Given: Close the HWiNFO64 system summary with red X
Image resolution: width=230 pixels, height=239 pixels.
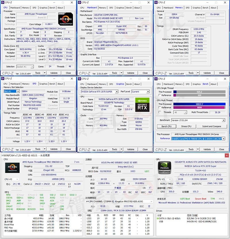Looking at the screenshot, I should pos(227,155).
